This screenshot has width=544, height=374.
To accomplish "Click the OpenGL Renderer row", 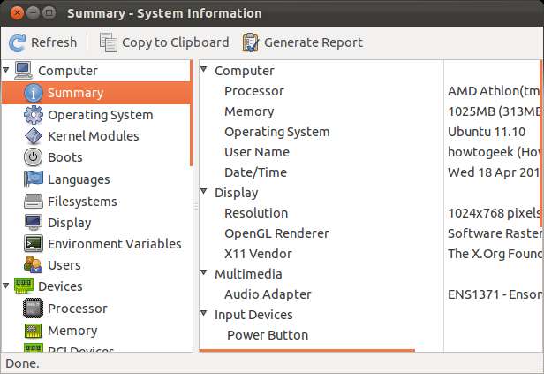I will [x=276, y=233].
